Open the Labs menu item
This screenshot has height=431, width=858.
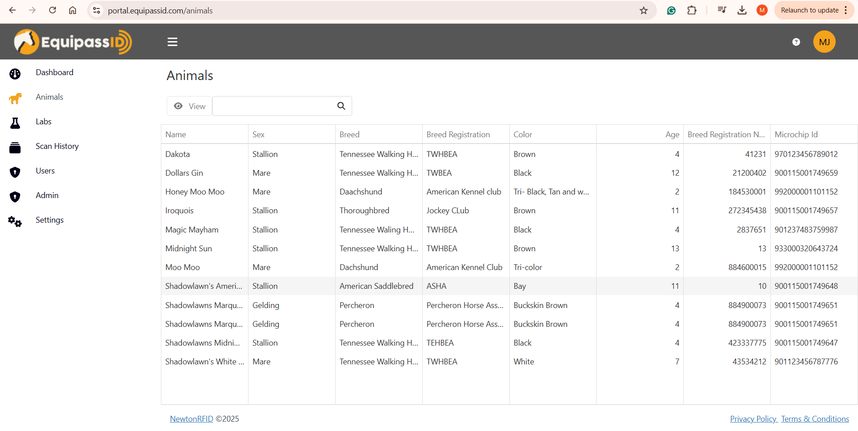pos(44,122)
